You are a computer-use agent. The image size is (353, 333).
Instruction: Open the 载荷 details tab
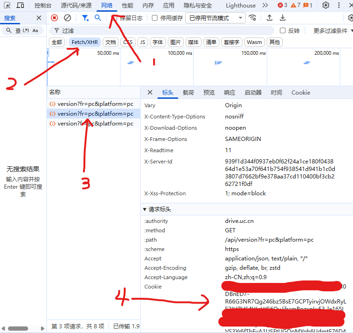[188, 92]
